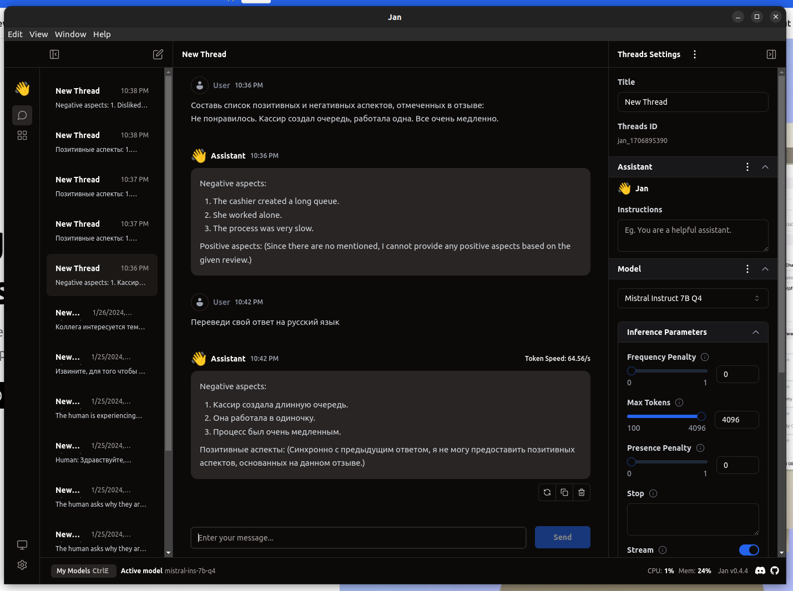Open thread beginning Human: Здравствуйте

102,452
